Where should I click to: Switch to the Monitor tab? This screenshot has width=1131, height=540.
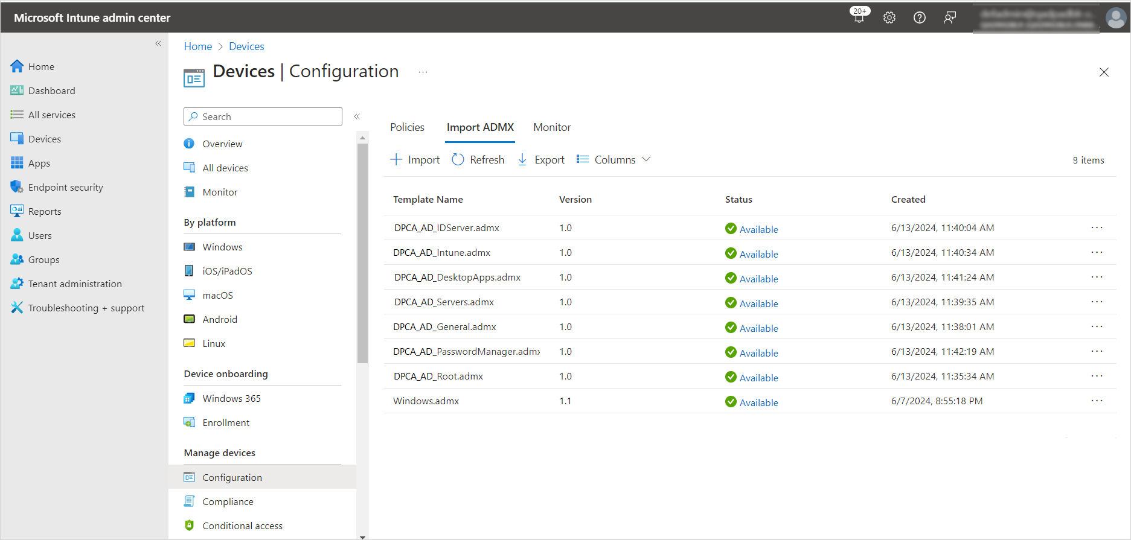(552, 127)
